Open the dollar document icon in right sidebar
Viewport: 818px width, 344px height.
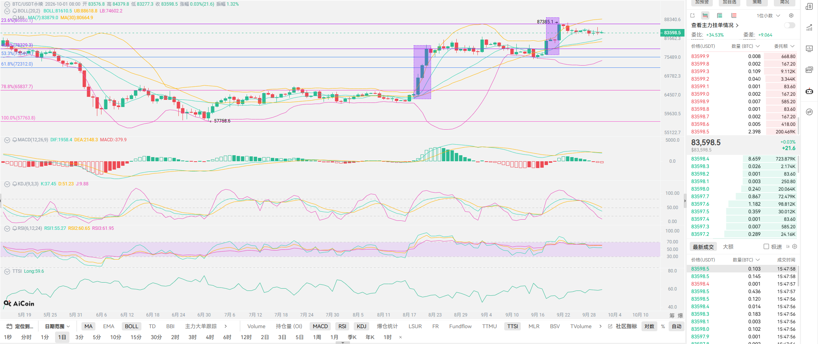809,6
